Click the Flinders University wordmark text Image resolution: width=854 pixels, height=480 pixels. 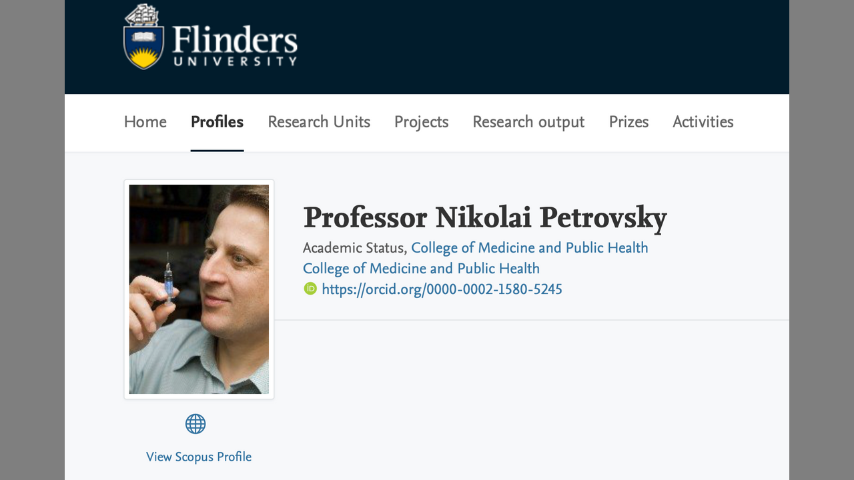(234, 44)
